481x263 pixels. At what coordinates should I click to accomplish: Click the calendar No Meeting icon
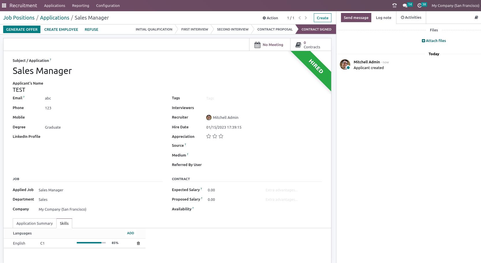pos(257,45)
